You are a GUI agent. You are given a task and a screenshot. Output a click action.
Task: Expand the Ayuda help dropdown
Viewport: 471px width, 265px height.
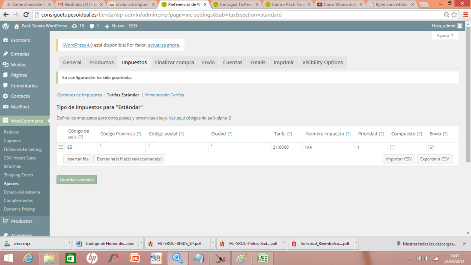click(x=445, y=36)
